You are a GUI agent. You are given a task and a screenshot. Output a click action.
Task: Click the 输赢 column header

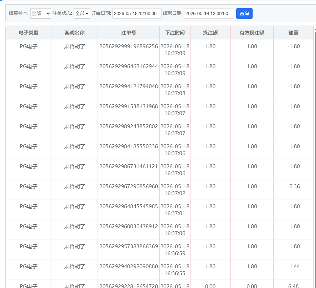pyautogui.click(x=293, y=32)
